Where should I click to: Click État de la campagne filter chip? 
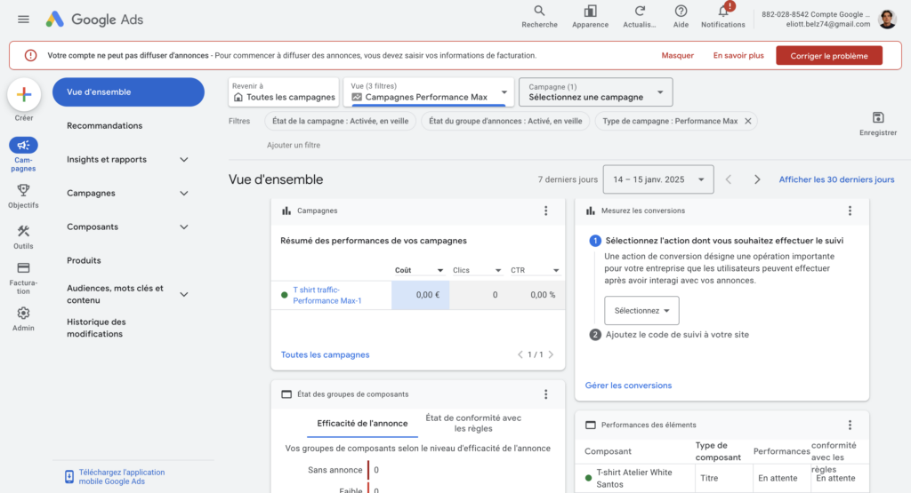coord(341,121)
